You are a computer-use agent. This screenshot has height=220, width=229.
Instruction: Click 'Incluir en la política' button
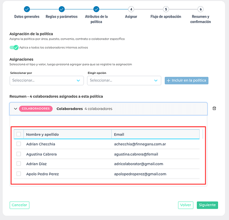(x=186, y=81)
